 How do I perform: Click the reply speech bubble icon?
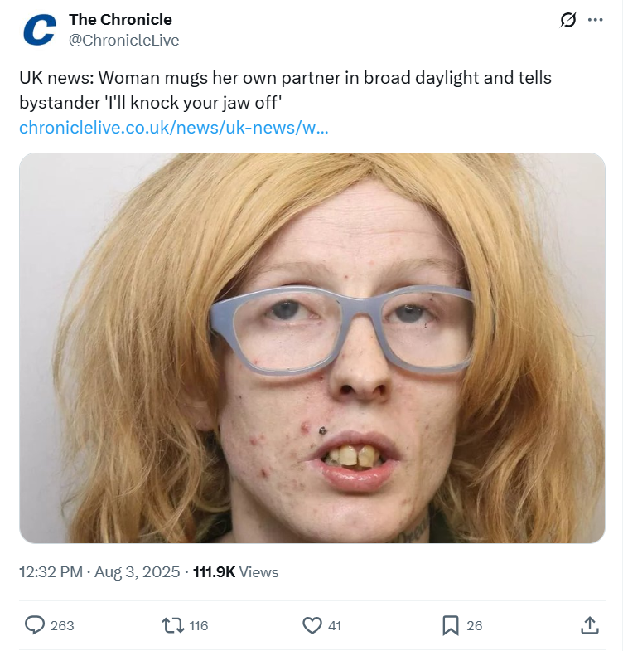click(x=35, y=625)
